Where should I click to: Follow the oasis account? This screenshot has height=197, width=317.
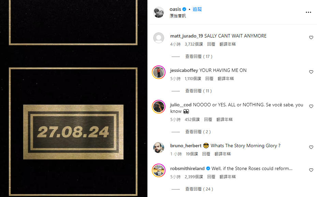click(x=197, y=9)
